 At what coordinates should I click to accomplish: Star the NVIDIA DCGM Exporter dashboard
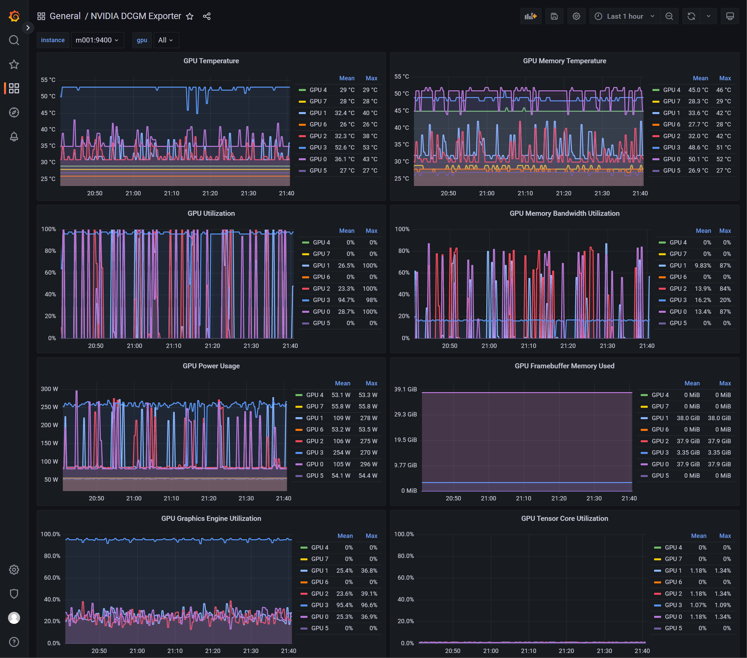[189, 16]
